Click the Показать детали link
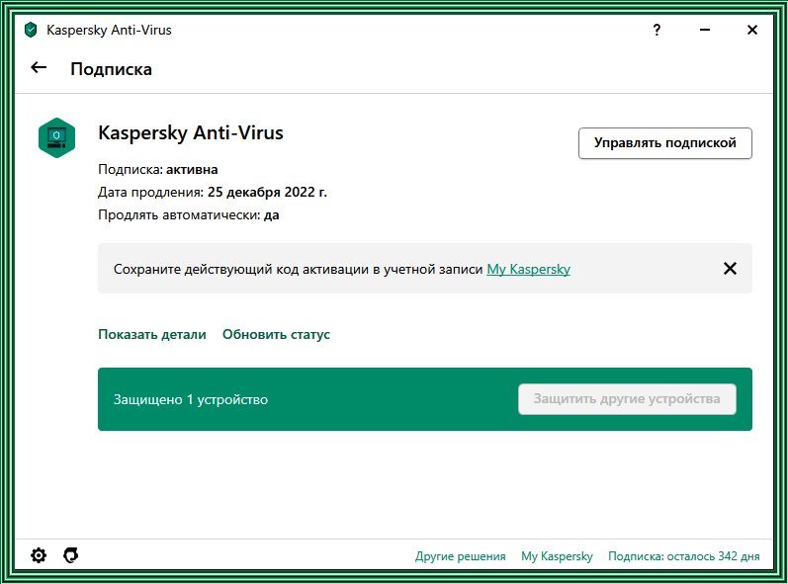 [152, 334]
